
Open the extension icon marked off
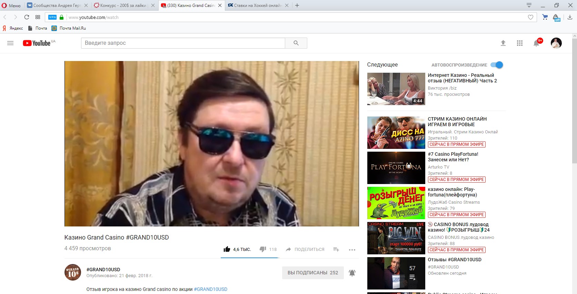(556, 18)
